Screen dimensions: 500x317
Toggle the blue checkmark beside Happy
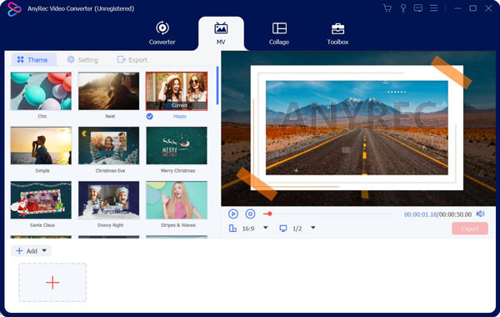[149, 117]
